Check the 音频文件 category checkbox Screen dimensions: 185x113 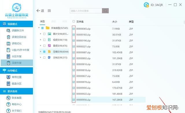pos(44,46)
